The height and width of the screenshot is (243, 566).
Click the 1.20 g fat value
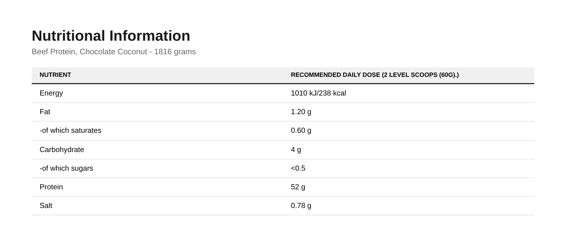point(301,112)
